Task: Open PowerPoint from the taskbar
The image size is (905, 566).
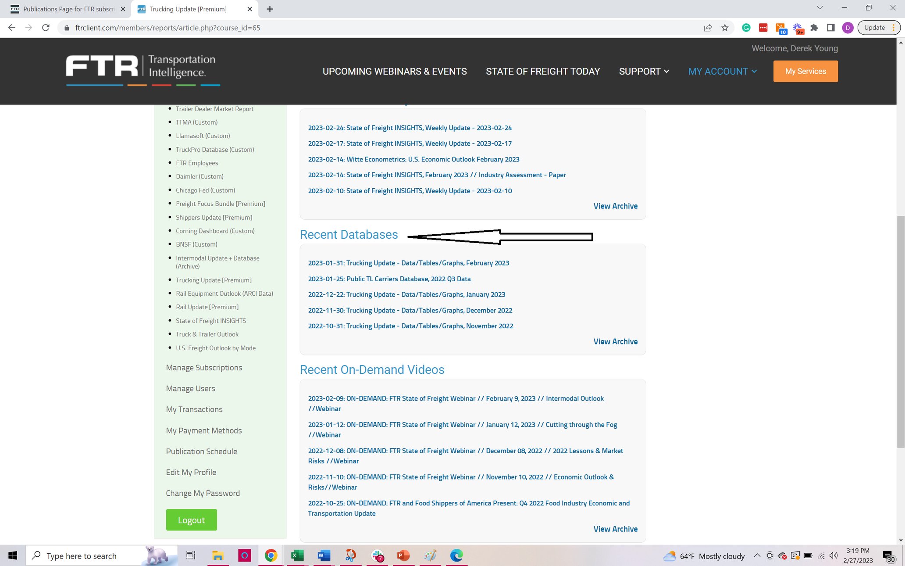Action: [403, 555]
